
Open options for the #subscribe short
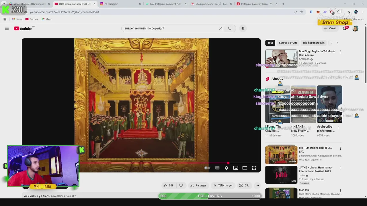[x=339, y=128]
